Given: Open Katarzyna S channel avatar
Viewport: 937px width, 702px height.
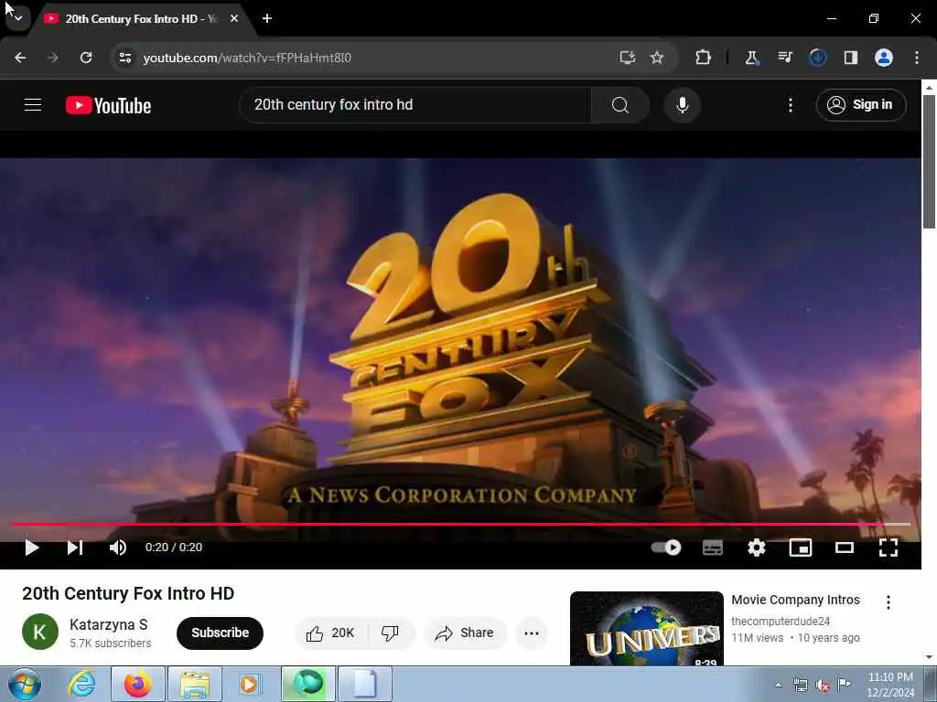Looking at the screenshot, I should [40, 632].
